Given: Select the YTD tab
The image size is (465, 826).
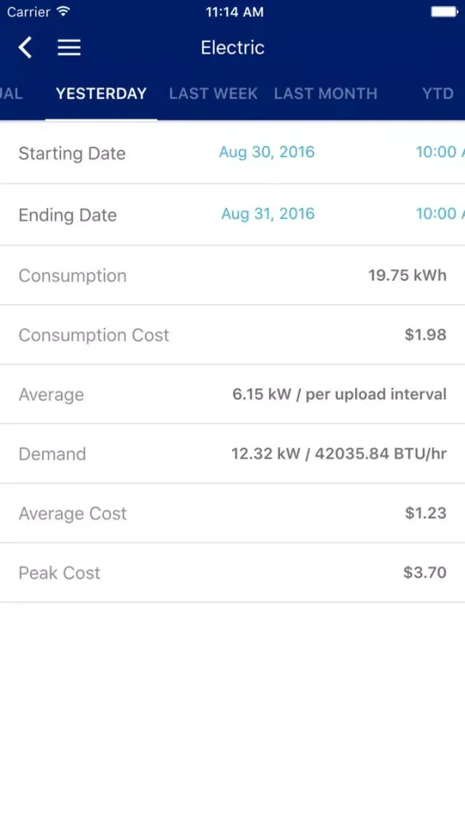Looking at the screenshot, I should tap(438, 93).
